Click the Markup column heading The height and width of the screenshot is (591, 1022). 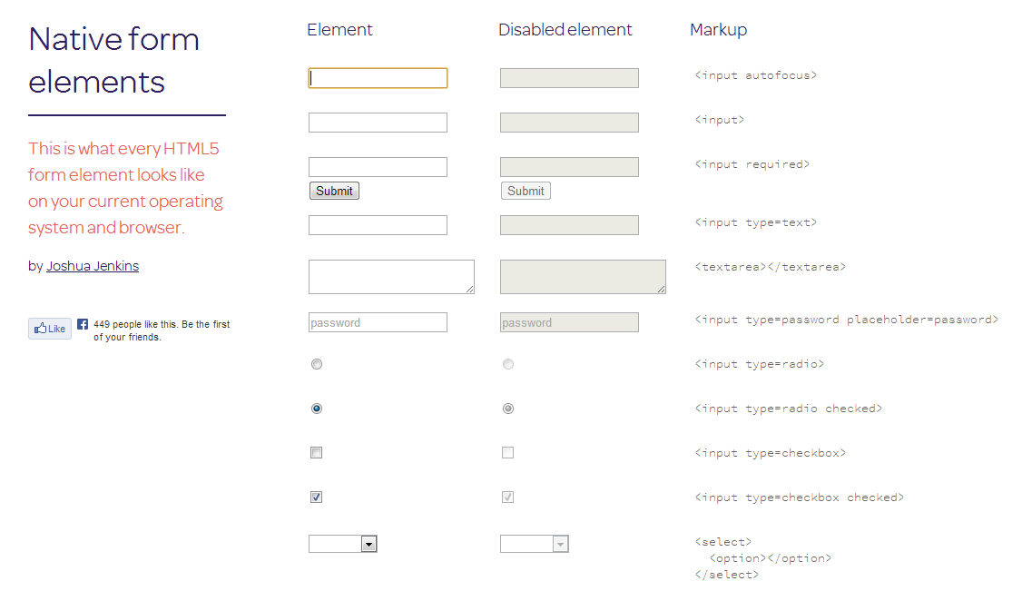click(718, 29)
